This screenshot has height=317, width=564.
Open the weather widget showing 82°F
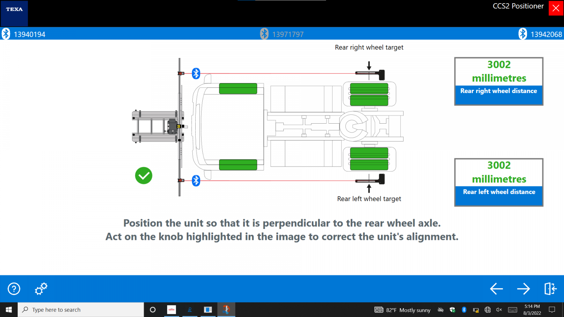point(403,310)
